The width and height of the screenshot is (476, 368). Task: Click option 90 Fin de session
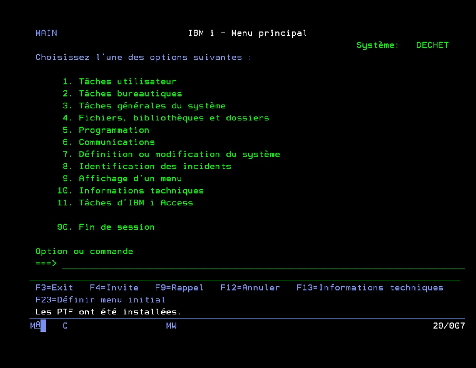(106, 227)
